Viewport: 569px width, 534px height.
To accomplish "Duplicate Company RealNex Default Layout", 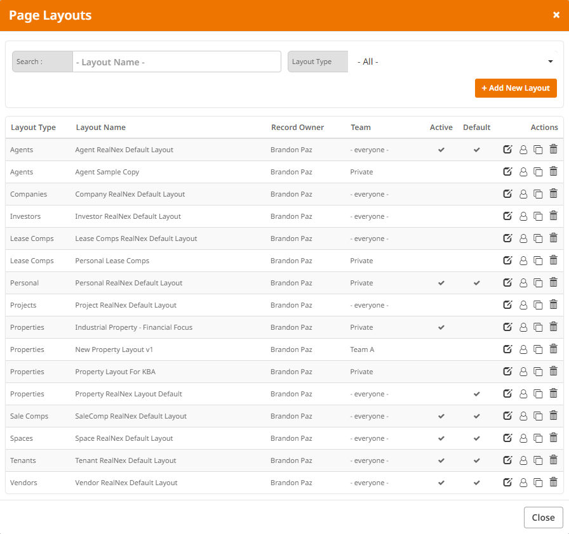I will pos(538,194).
